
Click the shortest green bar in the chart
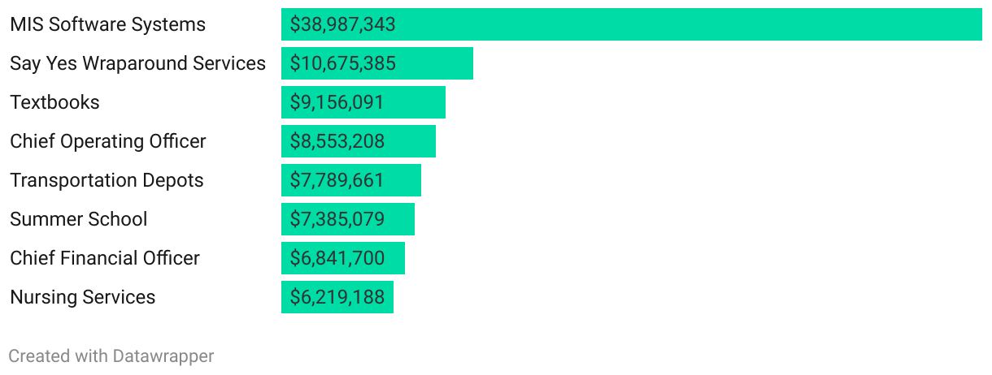389,297
